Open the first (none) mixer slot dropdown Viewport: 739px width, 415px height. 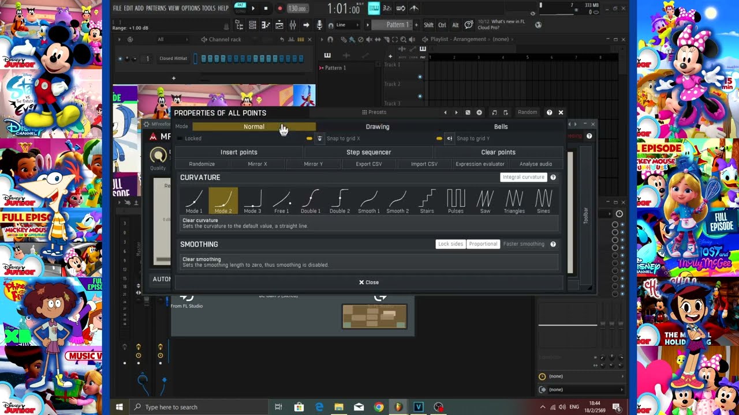point(582,376)
